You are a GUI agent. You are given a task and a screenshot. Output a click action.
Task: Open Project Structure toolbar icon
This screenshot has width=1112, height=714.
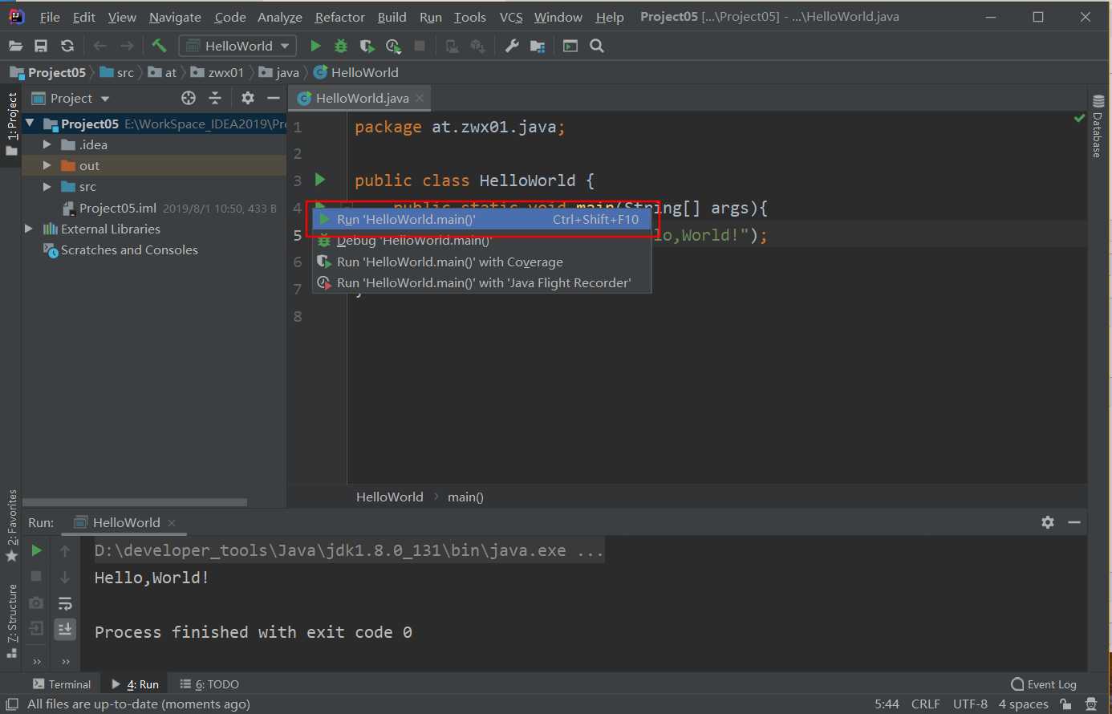(538, 47)
